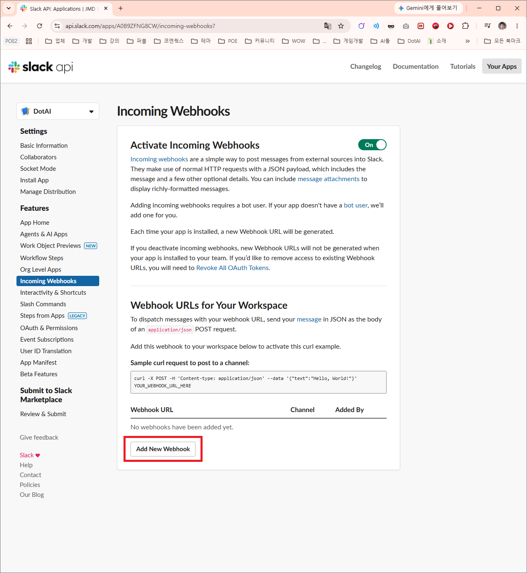Screen dimensions: 527x573
Task: Open Your Apps in top navigation
Action: (502, 66)
